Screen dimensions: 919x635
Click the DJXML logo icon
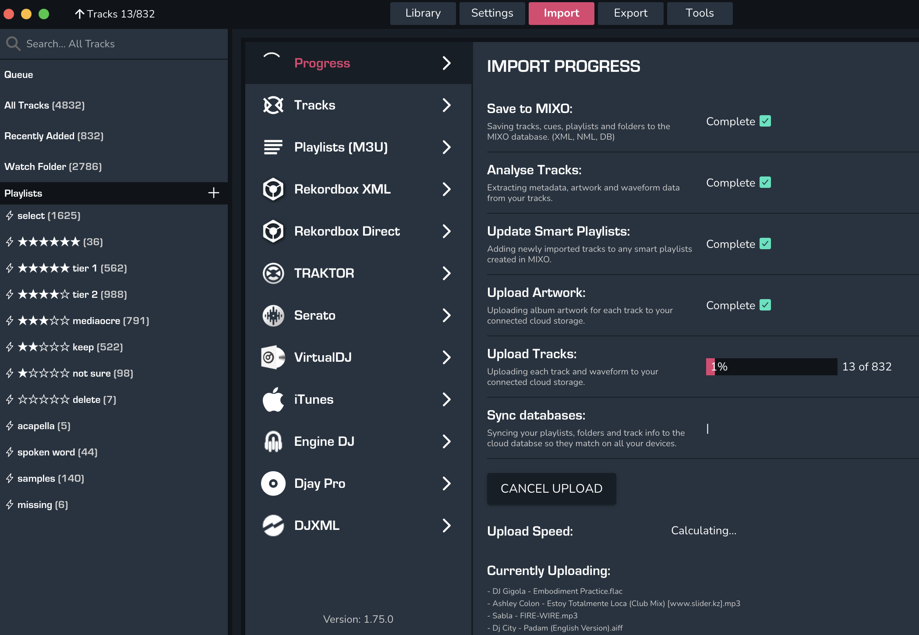273,526
